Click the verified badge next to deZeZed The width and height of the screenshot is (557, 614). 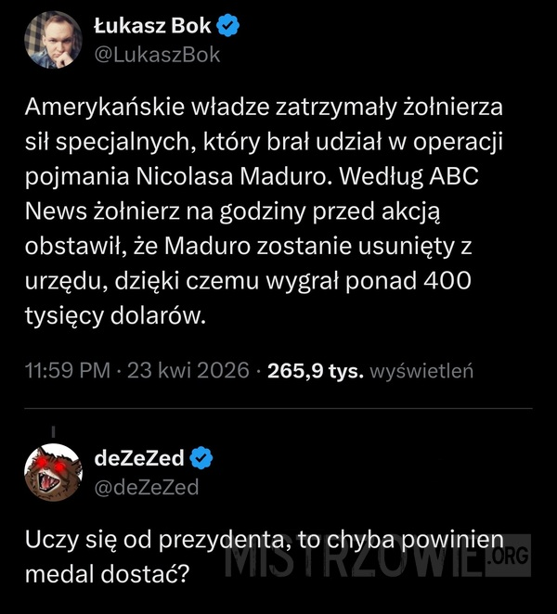pos(202,457)
